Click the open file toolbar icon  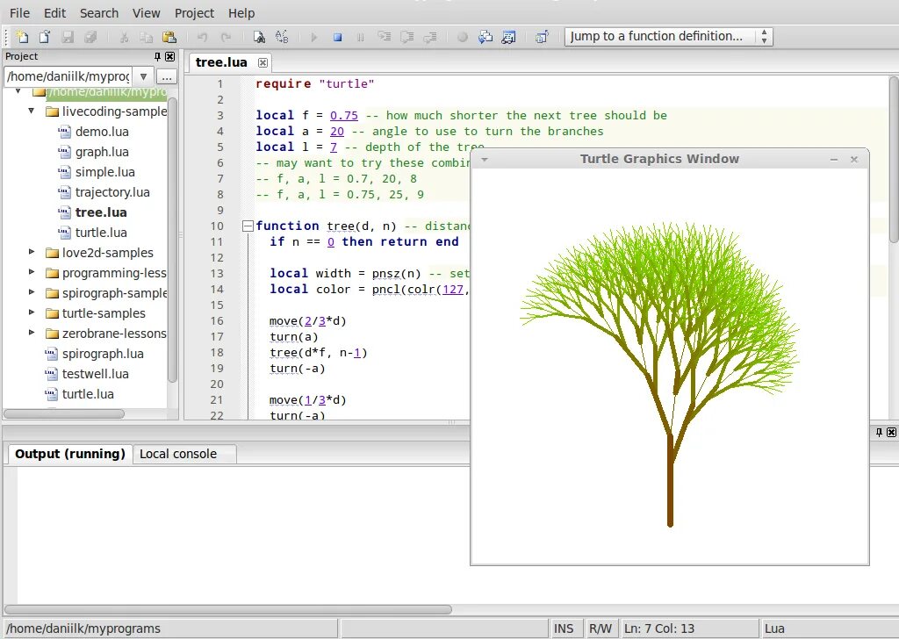[44, 37]
